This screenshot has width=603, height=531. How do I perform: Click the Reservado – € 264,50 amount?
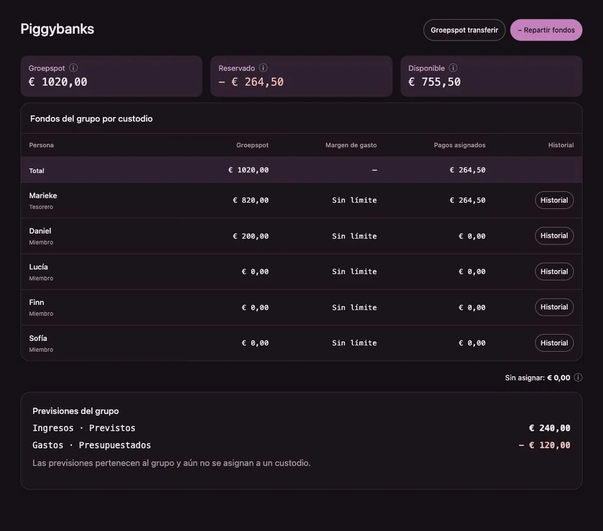tap(251, 81)
